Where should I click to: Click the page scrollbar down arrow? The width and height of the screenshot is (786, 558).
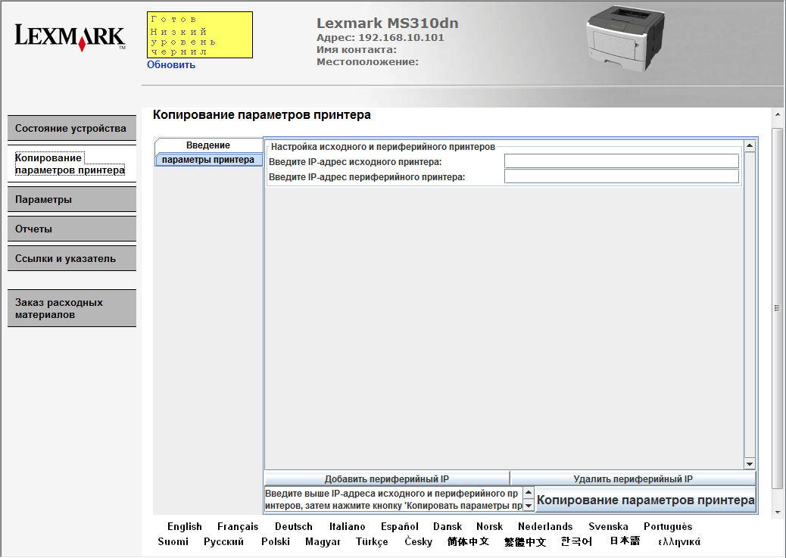pos(778,513)
